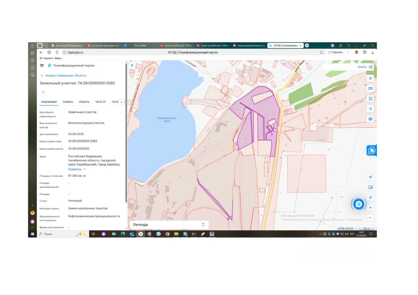This screenshot has width=418, height=295.
Task: Click the Спросить assistant button
Action: (335, 52)
